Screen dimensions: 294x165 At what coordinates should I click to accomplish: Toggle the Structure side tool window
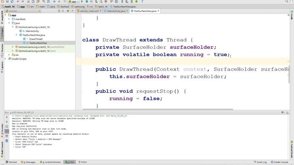(2, 50)
